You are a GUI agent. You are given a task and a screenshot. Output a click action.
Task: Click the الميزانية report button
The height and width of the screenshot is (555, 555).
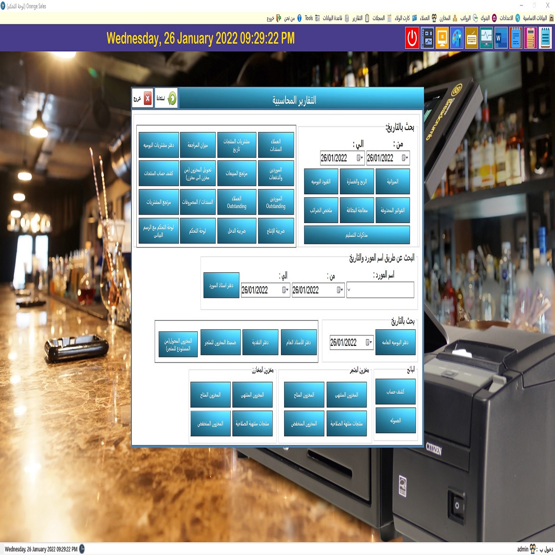(x=393, y=181)
